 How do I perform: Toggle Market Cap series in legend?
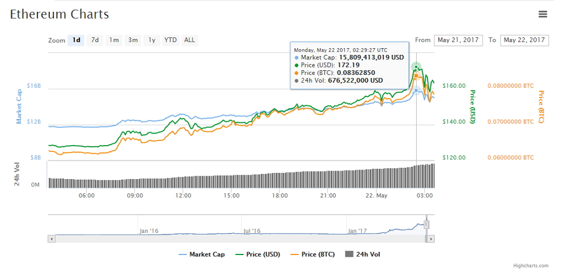point(201,254)
